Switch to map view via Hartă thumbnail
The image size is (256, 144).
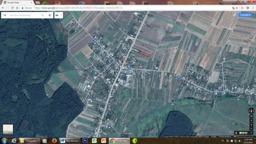(8, 129)
